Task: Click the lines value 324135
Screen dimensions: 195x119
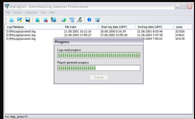Action: [x=180, y=39]
